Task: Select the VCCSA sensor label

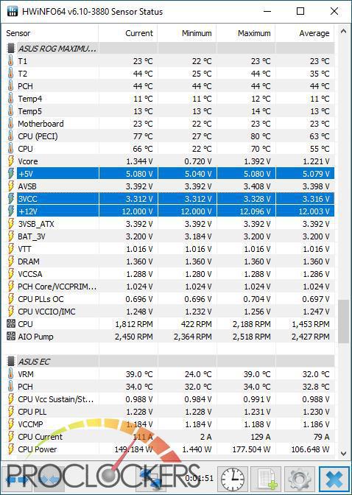Action: click(30, 274)
